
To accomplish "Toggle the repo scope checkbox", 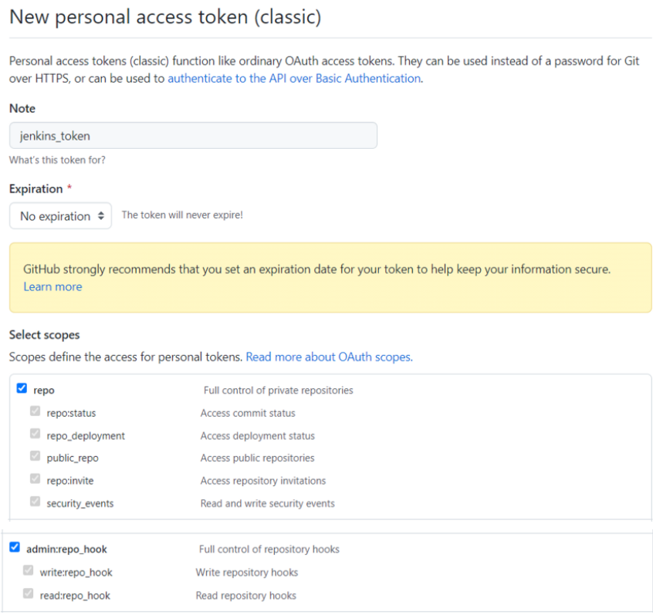I will click(x=22, y=389).
